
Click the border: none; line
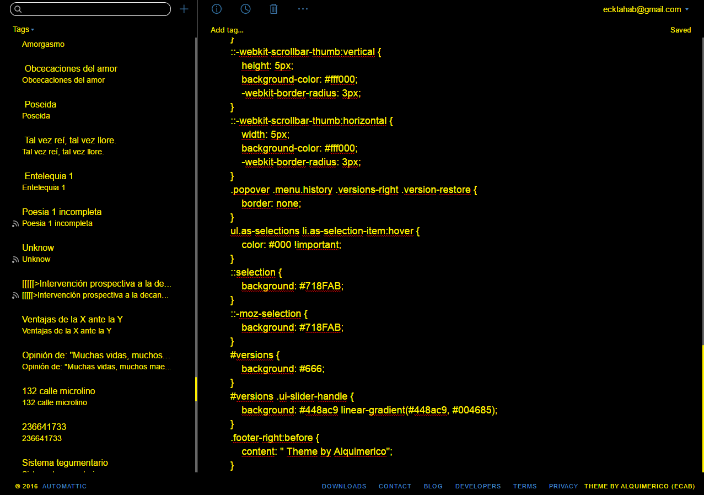271,203
